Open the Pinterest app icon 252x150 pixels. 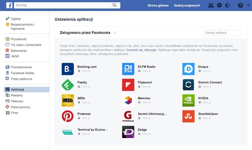68,116
